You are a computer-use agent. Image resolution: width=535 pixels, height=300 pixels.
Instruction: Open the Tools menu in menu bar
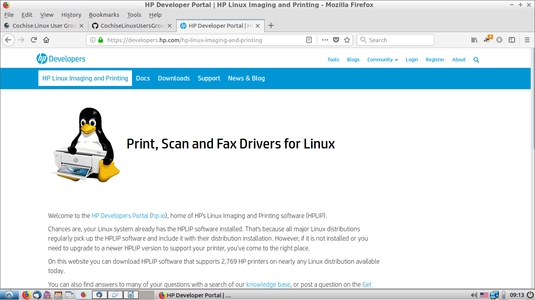134,15
